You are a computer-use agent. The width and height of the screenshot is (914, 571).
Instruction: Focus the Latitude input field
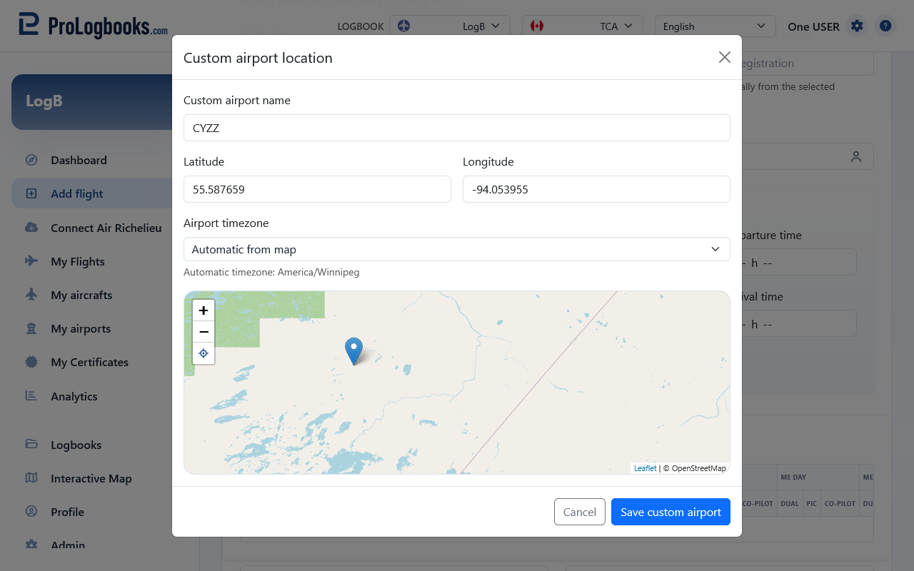(x=317, y=189)
